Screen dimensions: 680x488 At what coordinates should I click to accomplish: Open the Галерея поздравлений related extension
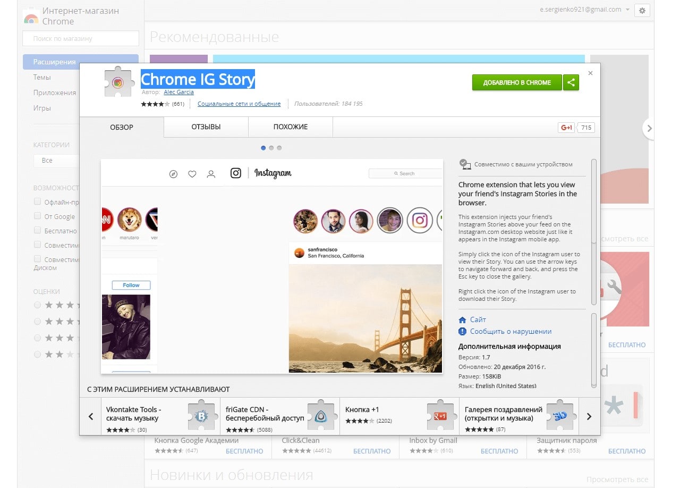tap(518, 416)
